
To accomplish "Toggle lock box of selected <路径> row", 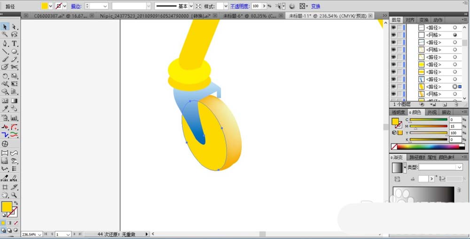I will [x=399, y=86].
